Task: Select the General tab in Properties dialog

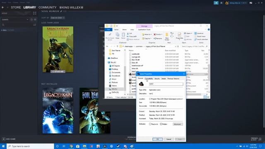Action: pos(140,78)
